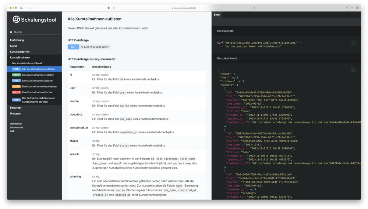This screenshot has height=209, width=368.
Task: Click the /v1/participations/ endpoint path
Action: pyautogui.click(x=95, y=47)
